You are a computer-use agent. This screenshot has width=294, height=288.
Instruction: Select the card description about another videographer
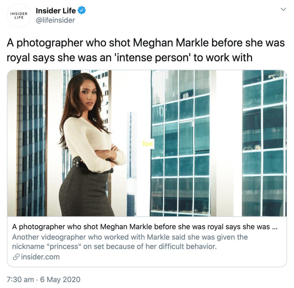(130, 242)
